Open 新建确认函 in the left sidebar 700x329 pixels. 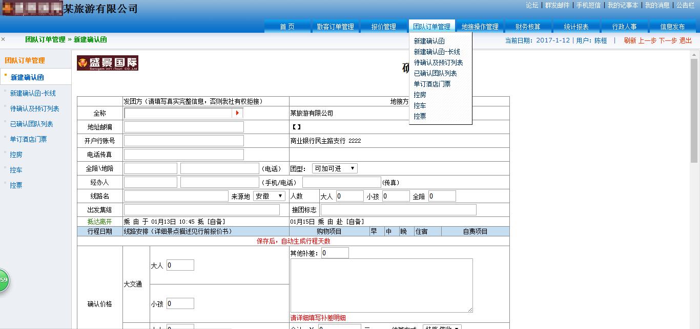pyautogui.click(x=27, y=77)
